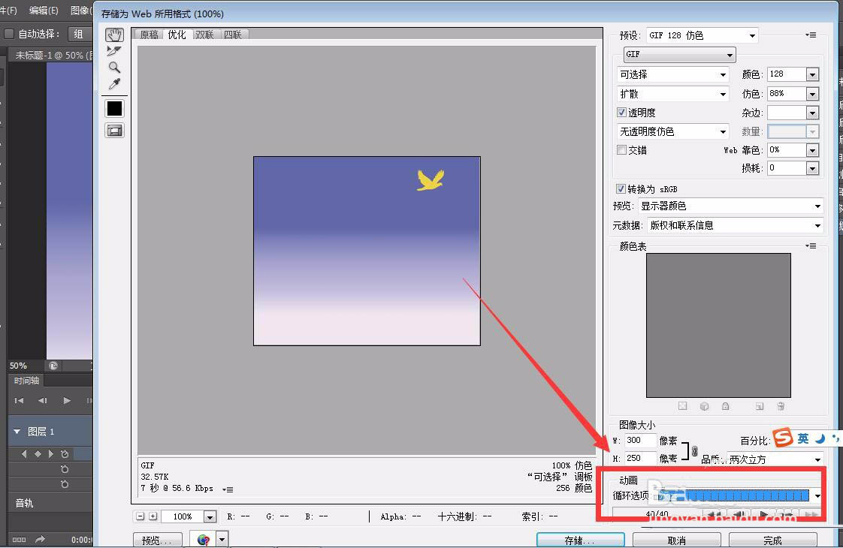Image resolution: width=843 pixels, height=548 pixels.
Task: Play animation in timeline panel
Action: 67,400
